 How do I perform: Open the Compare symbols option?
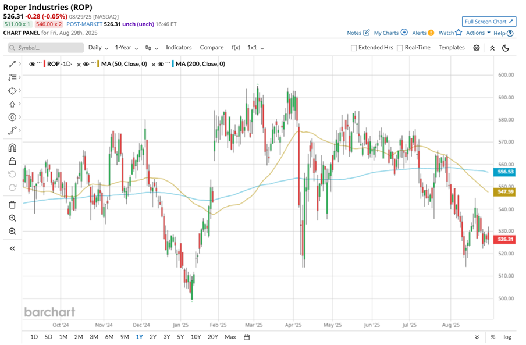212,48
